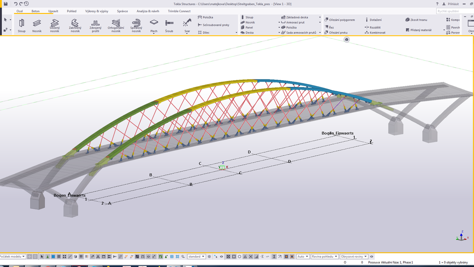The height and width of the screenshot is (267, 474).
Task: Toggle the green cone connections selection switch
Action: point(48,257)
